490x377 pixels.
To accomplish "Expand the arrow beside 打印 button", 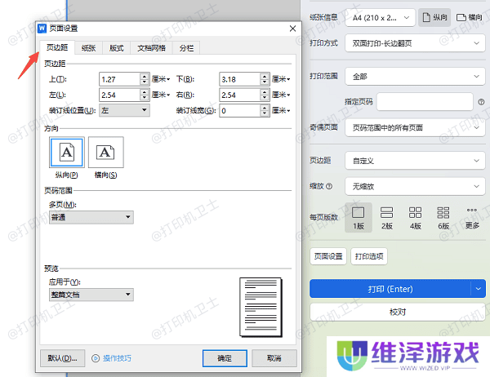I will point(478,289).
